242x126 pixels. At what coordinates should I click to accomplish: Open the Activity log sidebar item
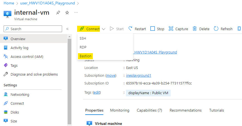pyautogui.click(x=19, y=48)
